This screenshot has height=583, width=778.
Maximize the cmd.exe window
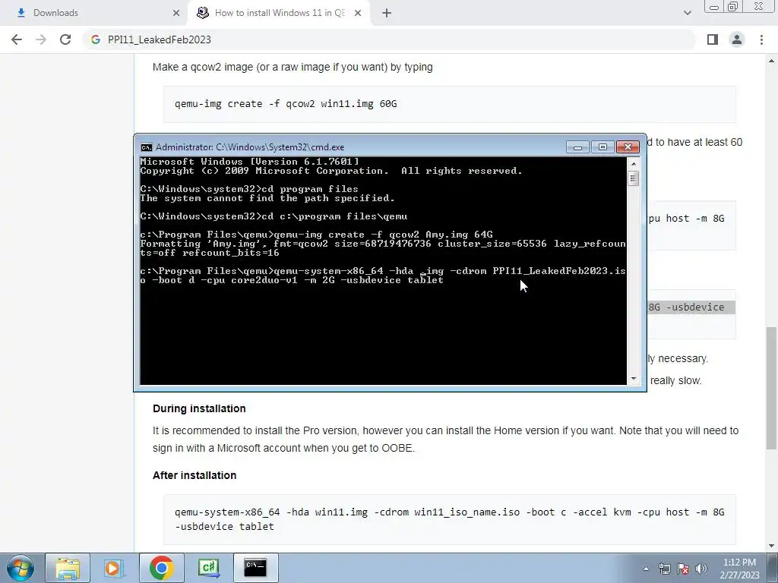tap(602, 147)
